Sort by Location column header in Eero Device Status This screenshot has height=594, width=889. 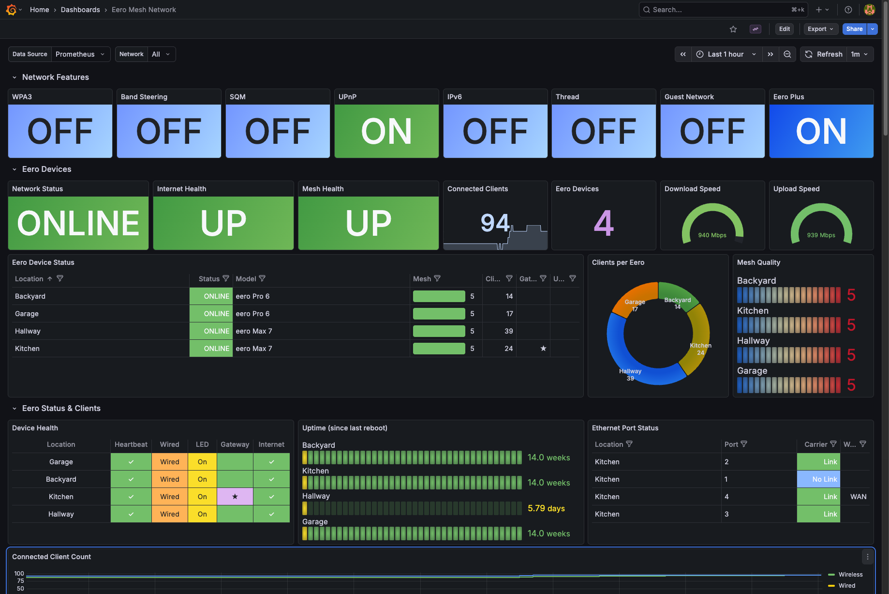(x=29, y=279)
